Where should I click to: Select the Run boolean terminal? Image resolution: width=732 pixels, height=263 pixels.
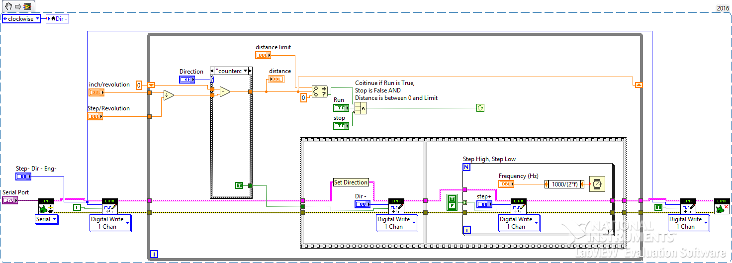coord(341,108)
